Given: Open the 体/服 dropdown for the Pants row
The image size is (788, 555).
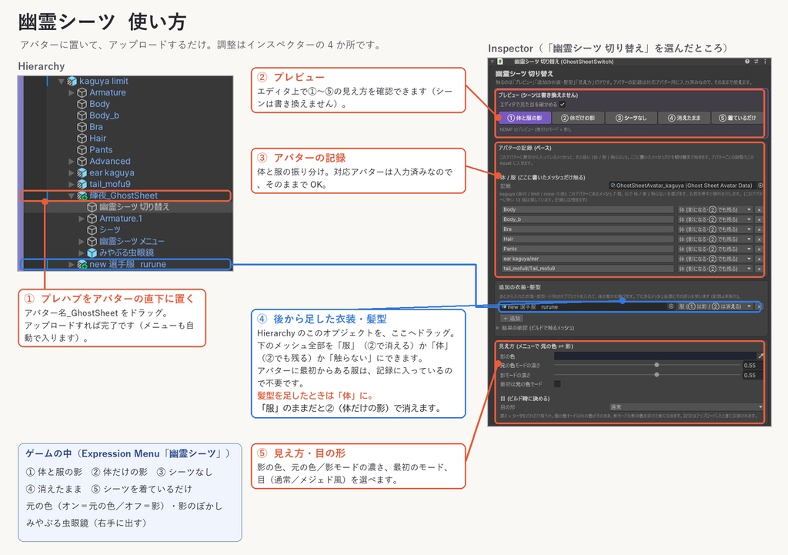Looking at the screenshot, I should pos(714,249).
